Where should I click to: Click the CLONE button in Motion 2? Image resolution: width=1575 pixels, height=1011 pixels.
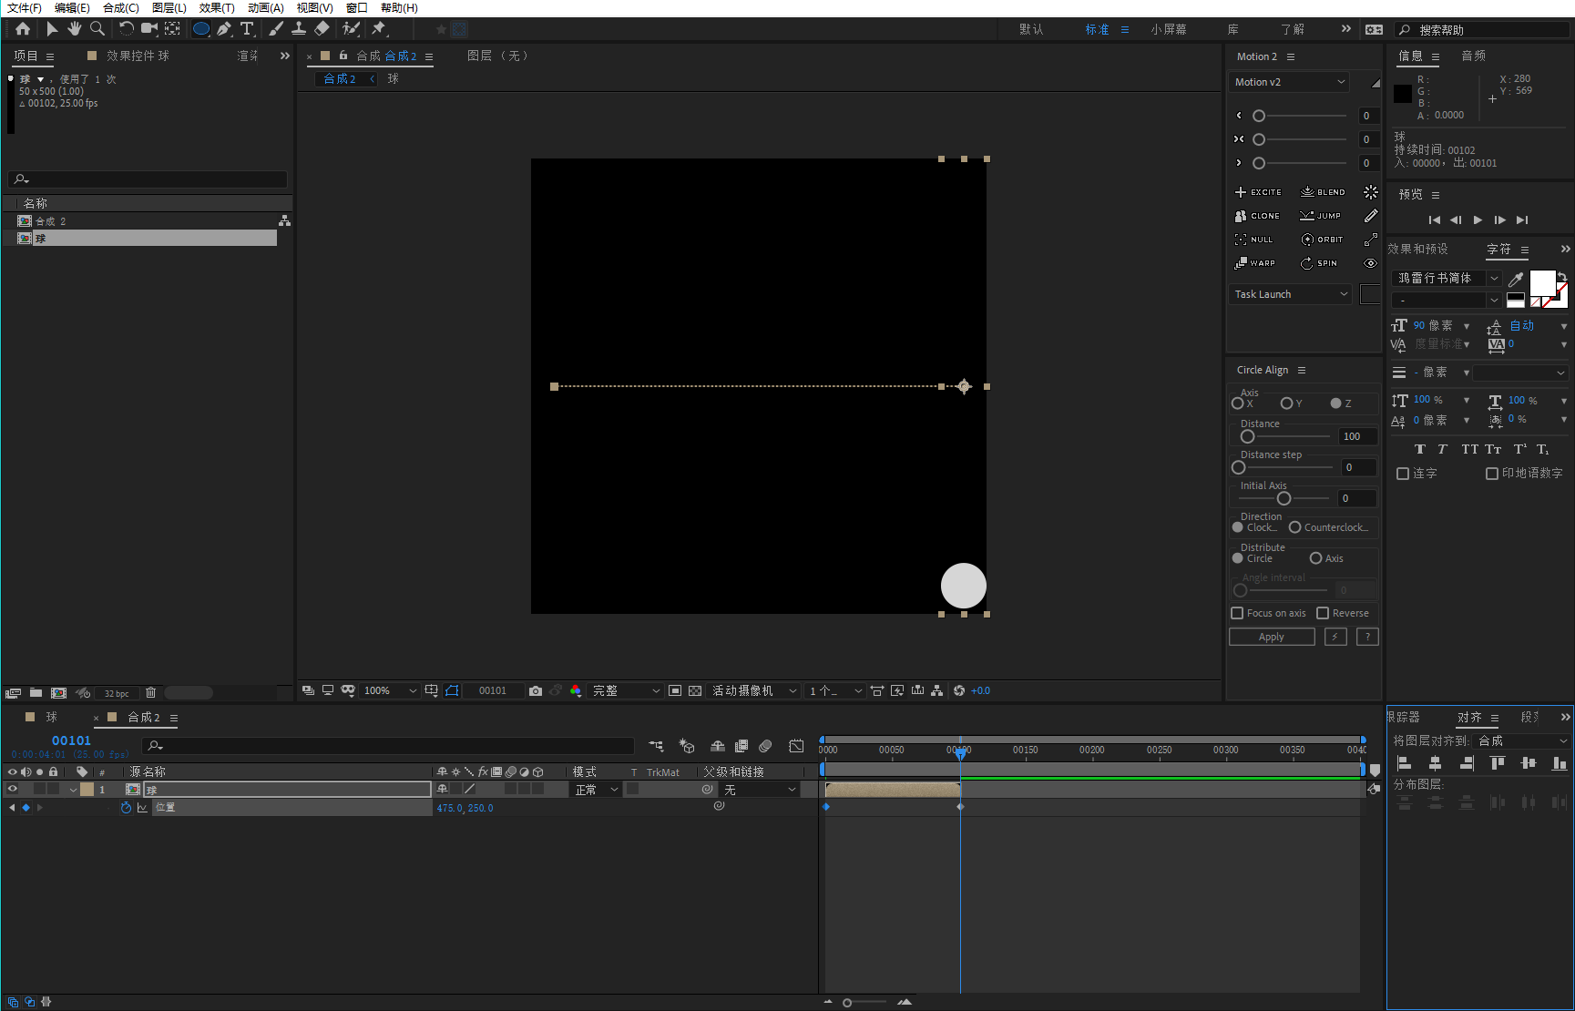coord(1257,216)
